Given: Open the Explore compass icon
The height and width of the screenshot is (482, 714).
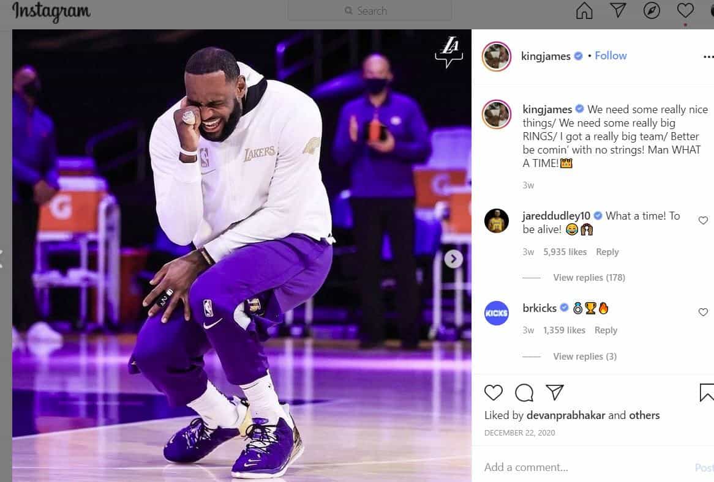Looking at the screenshot, I should 652,11.
